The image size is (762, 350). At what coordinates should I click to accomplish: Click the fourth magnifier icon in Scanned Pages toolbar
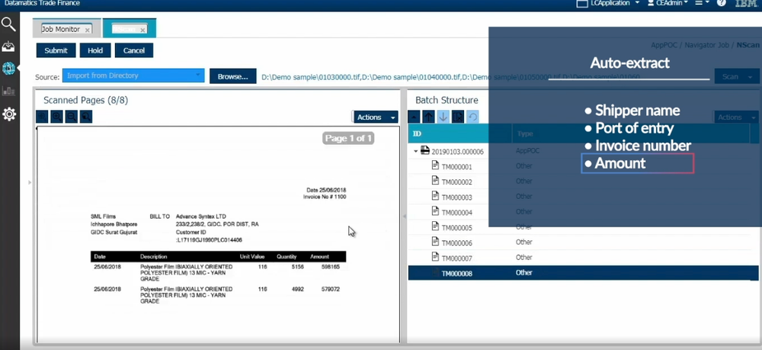pos(86,117)
